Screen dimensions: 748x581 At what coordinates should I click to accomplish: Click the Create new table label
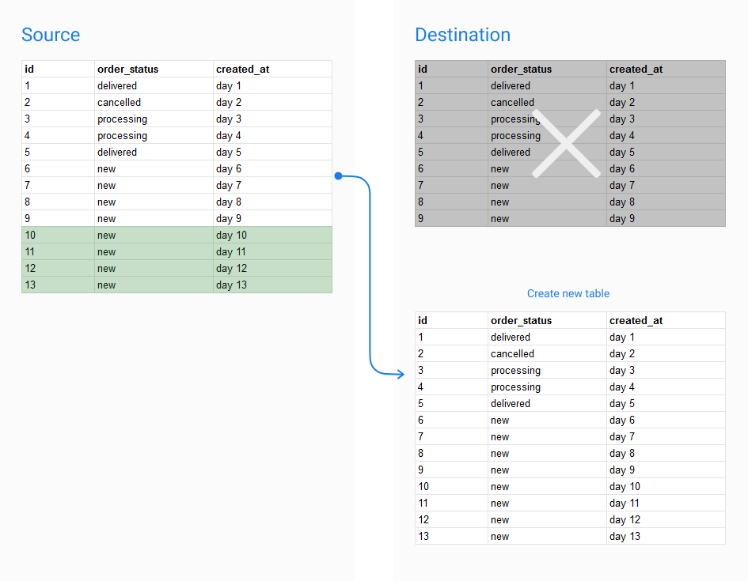pyautogui.click(x=568, y=293)
